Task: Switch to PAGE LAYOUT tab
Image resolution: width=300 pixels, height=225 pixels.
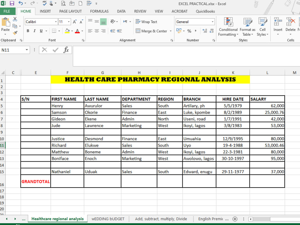Action: click(70, 11)
